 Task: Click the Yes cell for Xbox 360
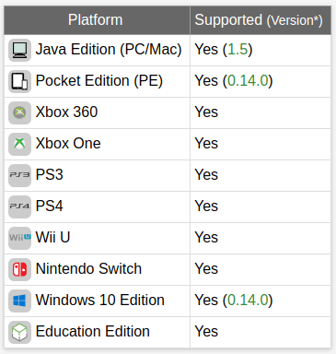pos(261,112)
